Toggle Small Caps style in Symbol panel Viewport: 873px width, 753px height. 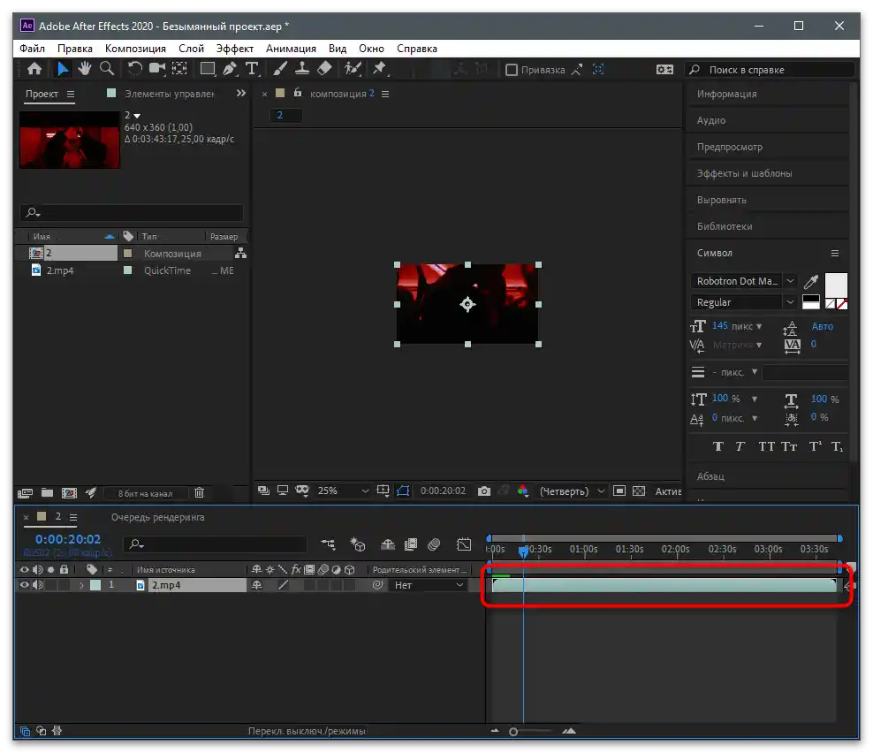[789, 446]
